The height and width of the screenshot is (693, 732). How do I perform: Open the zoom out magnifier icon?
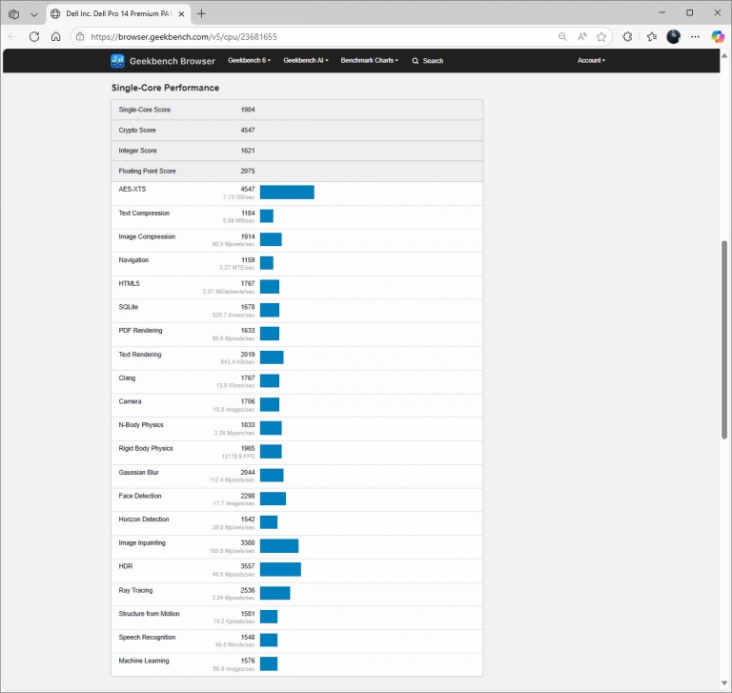pyautogui.click(x=562, y=36)
